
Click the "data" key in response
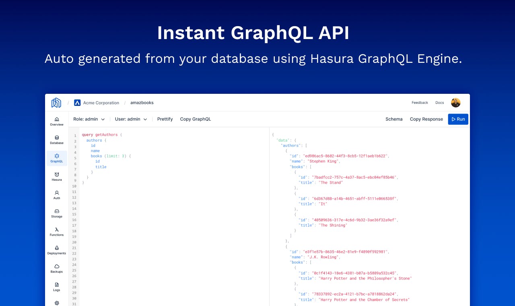tap(283, 140)
